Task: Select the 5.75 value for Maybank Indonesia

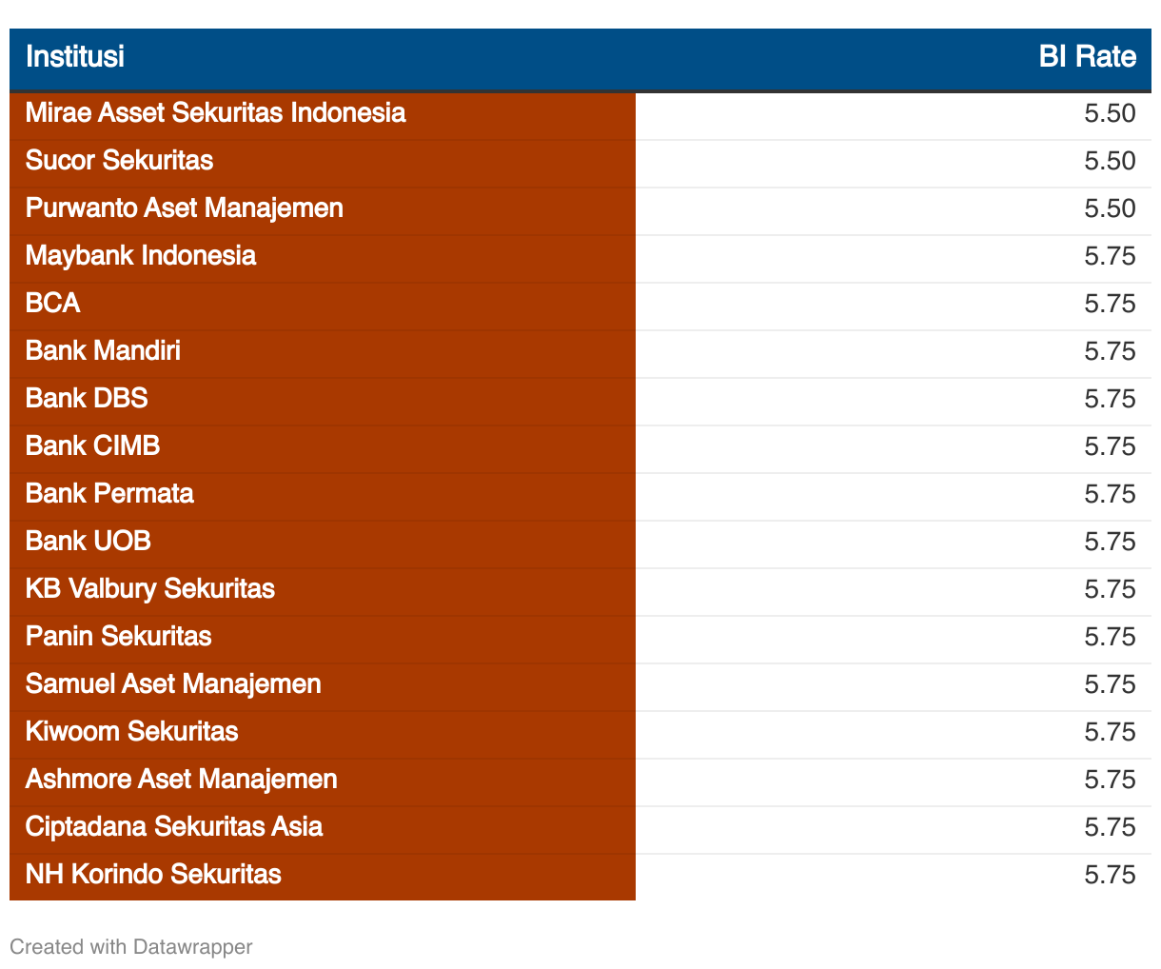Action: coord(1110,256)
